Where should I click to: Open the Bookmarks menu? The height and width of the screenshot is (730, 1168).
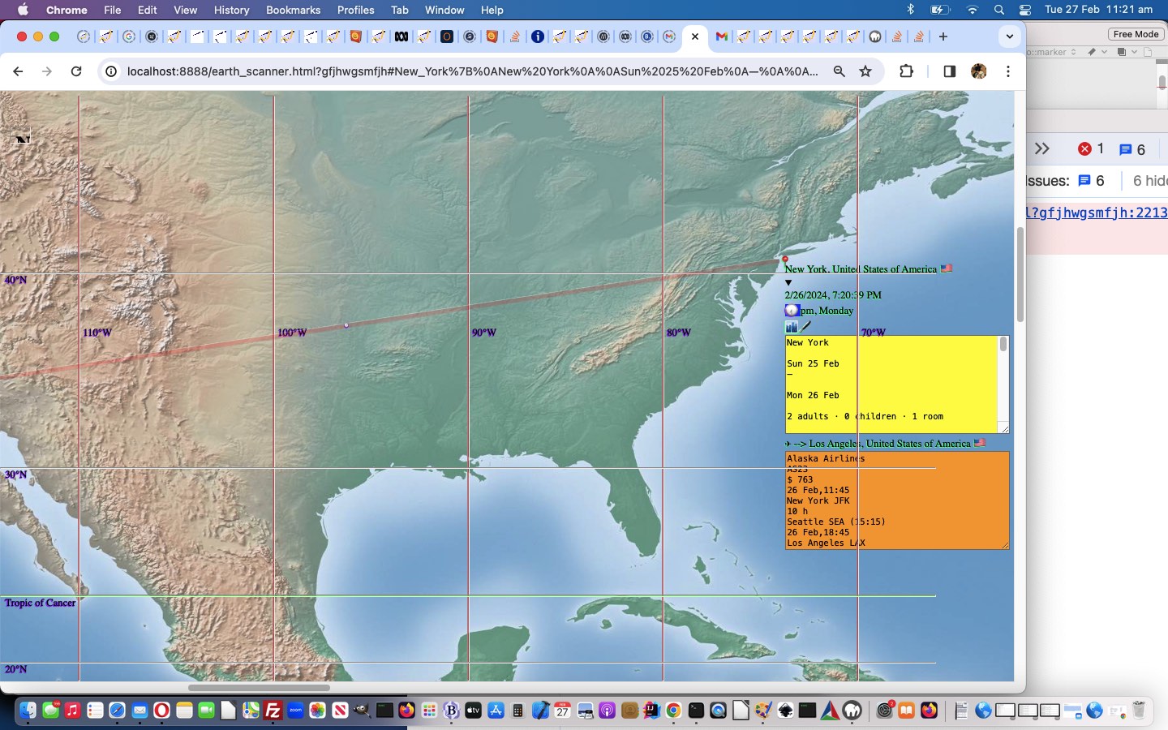tap(293, 10)
